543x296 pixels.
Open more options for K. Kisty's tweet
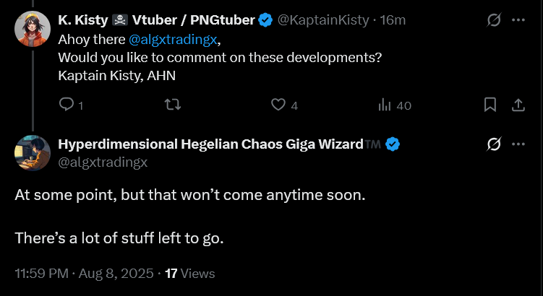(518, 20)
